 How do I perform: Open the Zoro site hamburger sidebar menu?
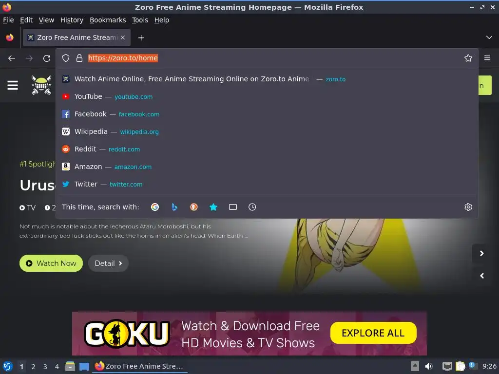click(x=13, y=85)
